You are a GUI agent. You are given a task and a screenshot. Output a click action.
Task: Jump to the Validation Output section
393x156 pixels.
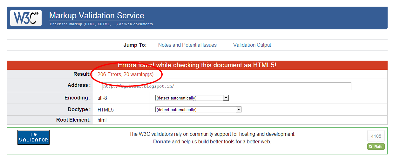252,45
